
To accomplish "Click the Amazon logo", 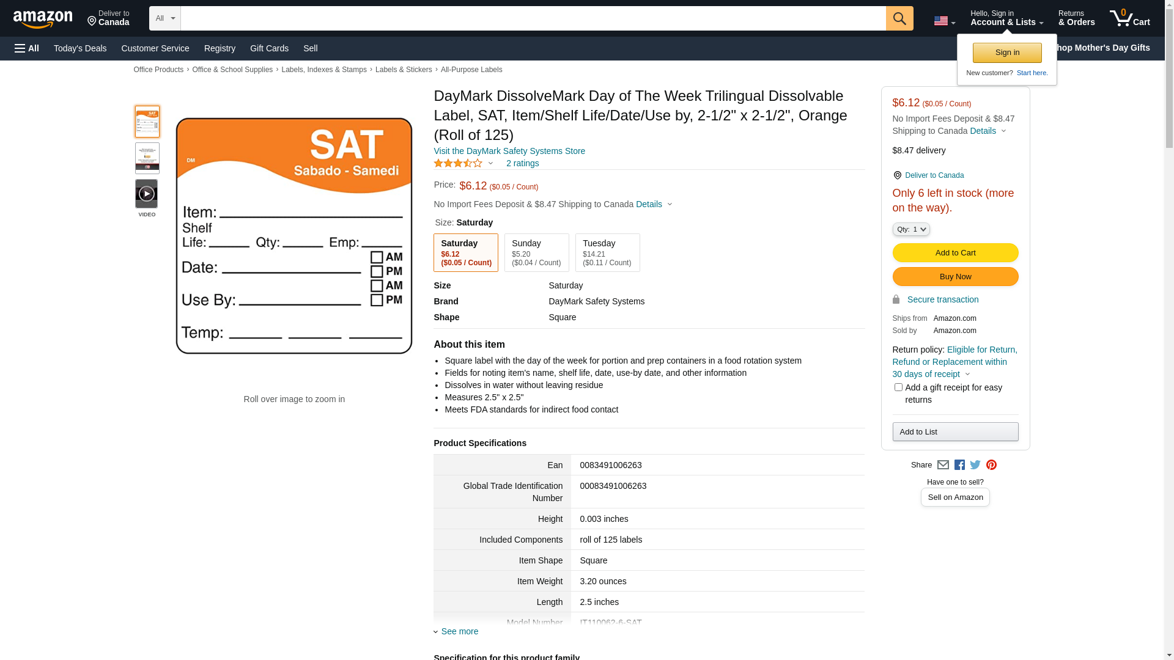I will [x=43, y=20].
